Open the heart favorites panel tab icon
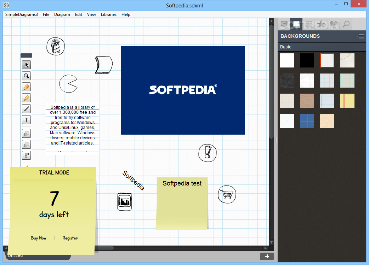 (x=334, y=24)
